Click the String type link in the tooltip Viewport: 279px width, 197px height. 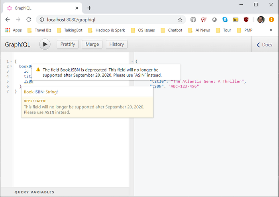coord(51,92)
